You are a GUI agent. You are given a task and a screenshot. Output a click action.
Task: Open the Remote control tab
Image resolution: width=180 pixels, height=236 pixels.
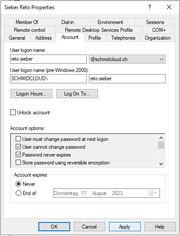(x=30, y=30)
